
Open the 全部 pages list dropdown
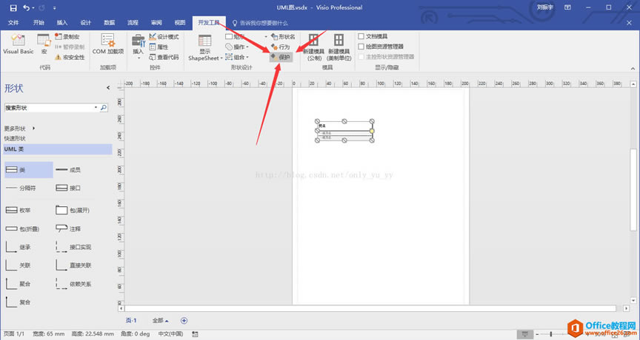tap(160, 321)
